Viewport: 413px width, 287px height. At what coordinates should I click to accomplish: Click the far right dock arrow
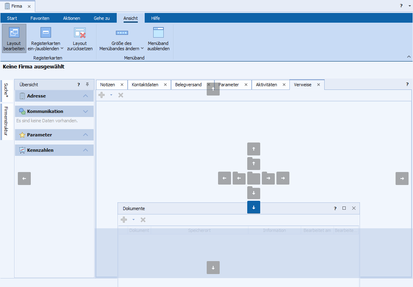click(x=402, y=179)
